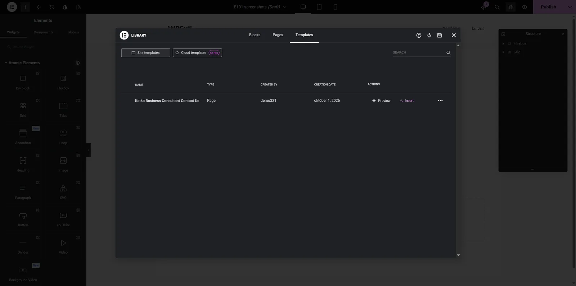Toggle the Structure layers icon

510,7
